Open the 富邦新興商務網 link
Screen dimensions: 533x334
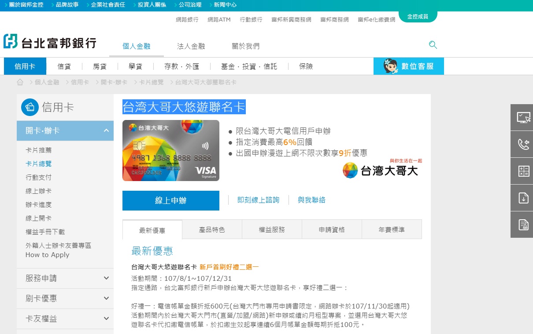(x=292, y=19)
